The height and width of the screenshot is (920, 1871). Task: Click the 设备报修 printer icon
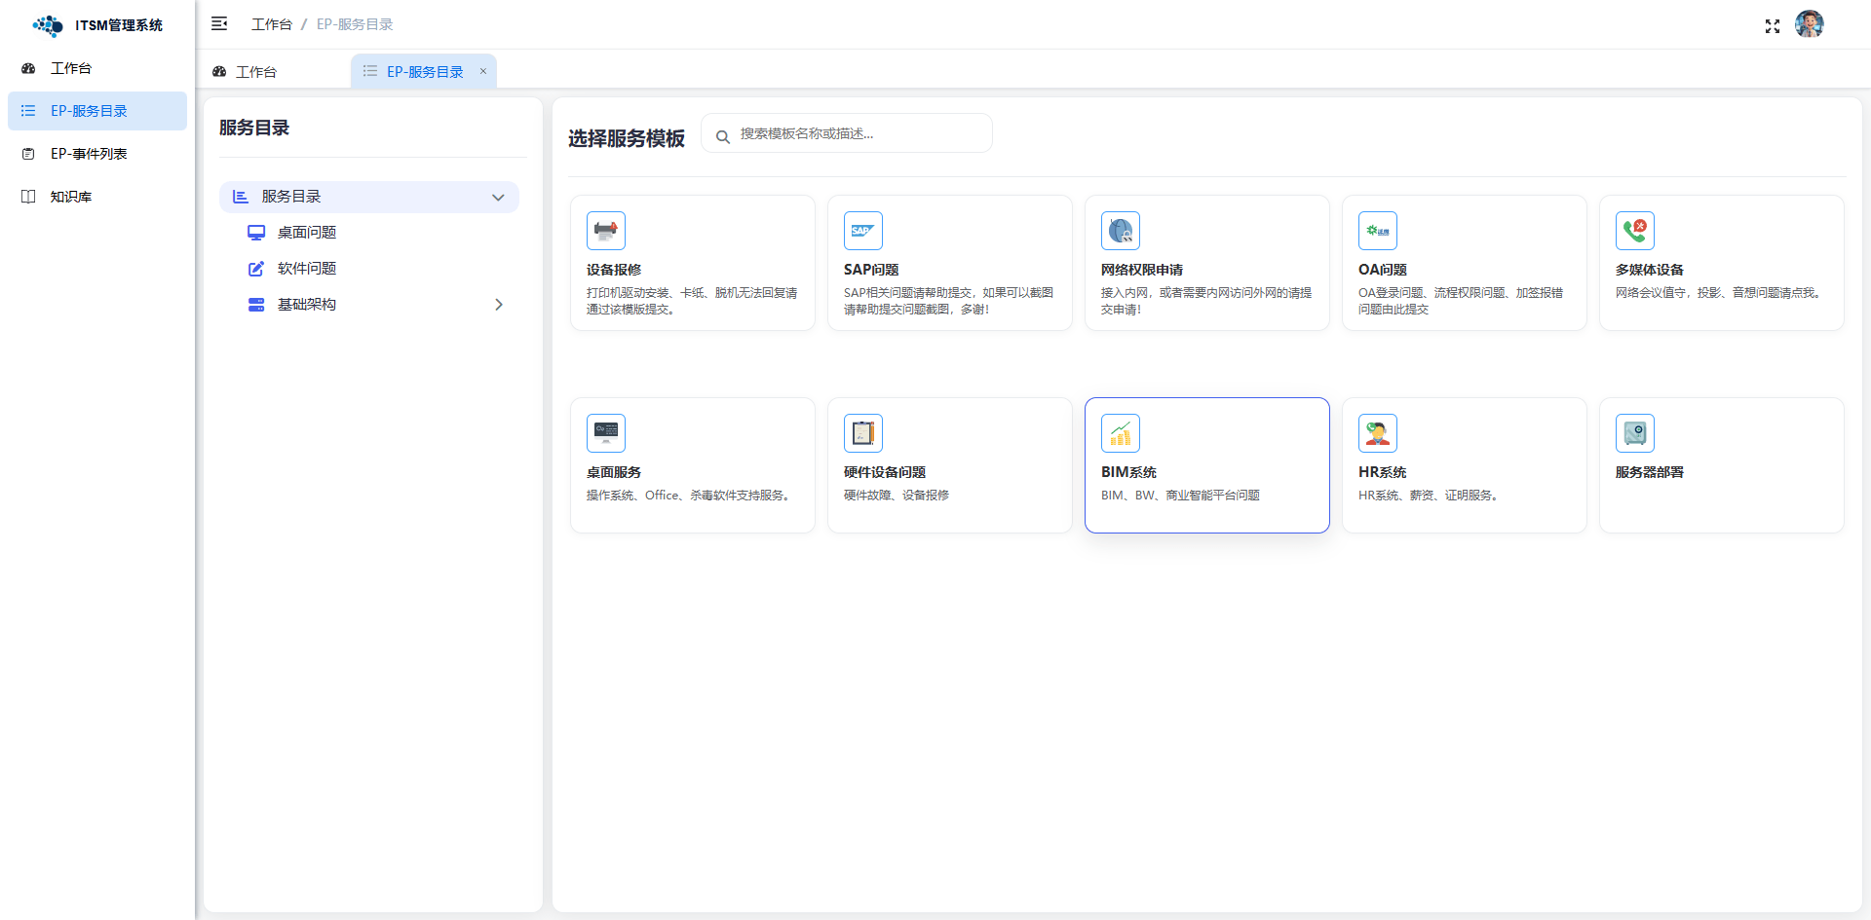click(605, 231)
